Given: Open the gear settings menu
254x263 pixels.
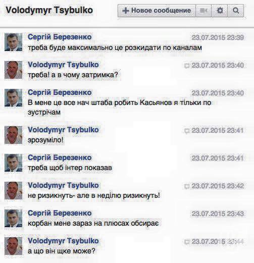Looking at the screenshot, I should tap(220, 11).
